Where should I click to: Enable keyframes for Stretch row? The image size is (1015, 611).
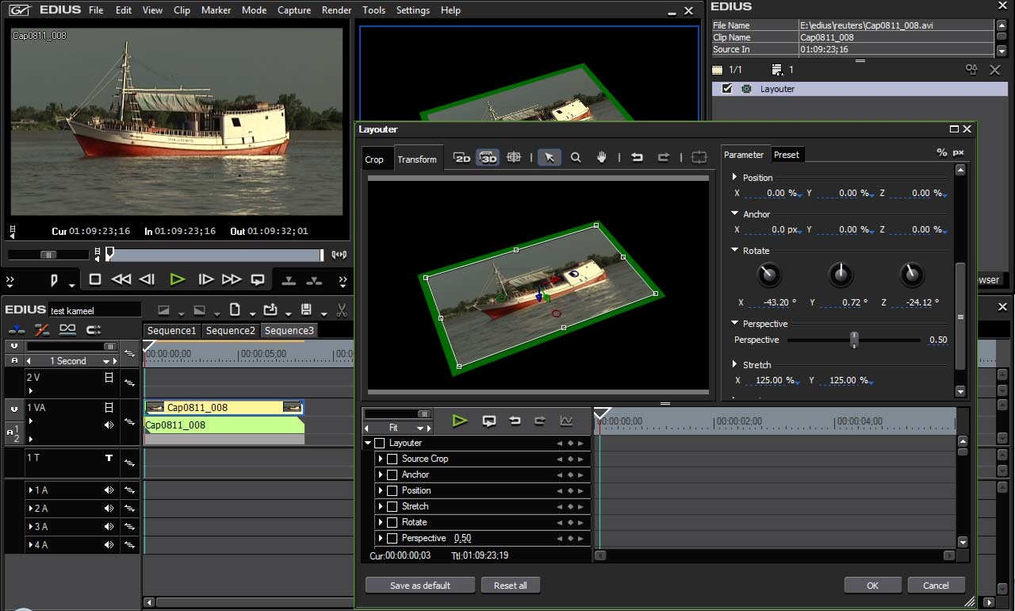coord(392,506)
